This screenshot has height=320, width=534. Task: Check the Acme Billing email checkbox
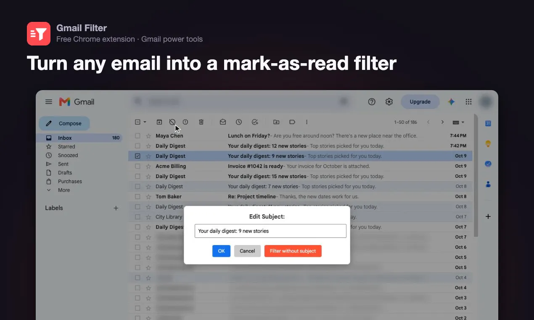click(137, 166)
